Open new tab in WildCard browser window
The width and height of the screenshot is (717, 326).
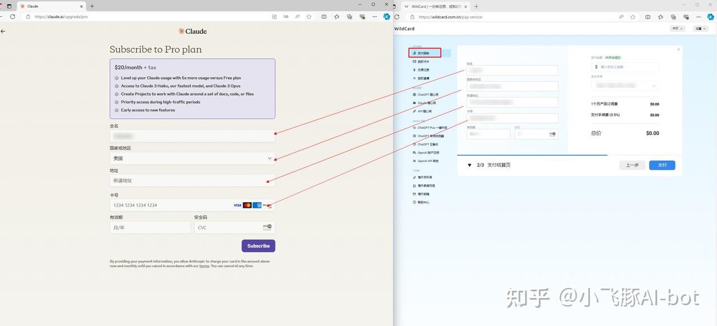coord(476,6)
